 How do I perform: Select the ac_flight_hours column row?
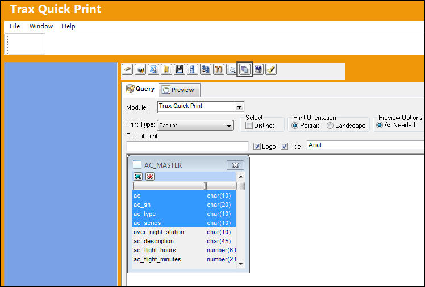point(184,250)
